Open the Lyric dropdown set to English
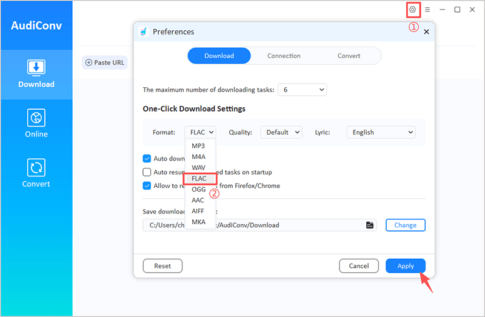Viewport: 485px width, 317px height. [x=381, y=132]
